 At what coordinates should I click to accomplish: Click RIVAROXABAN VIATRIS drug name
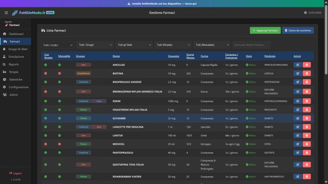[127, 177]
